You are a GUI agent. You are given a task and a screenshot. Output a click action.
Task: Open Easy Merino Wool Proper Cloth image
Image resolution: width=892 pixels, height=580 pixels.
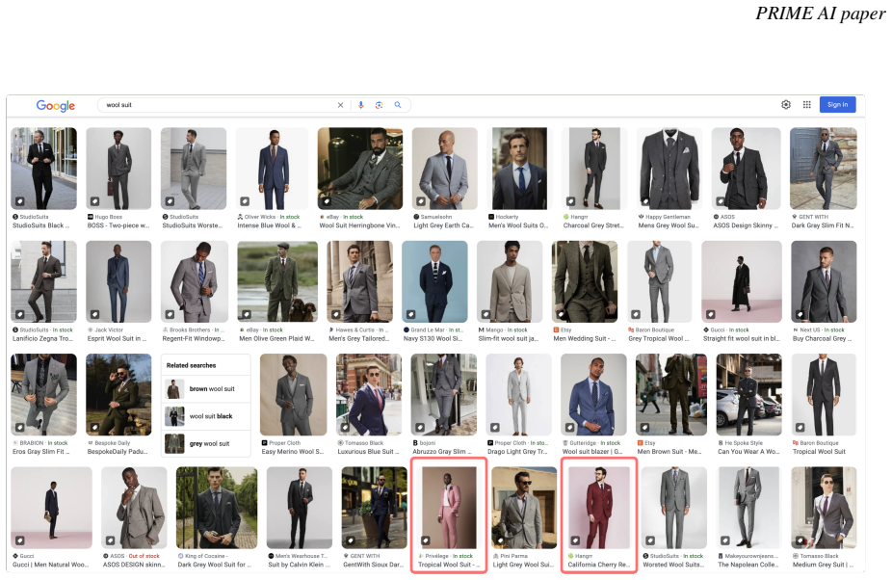pyautogui.click(x=294, y=395)
